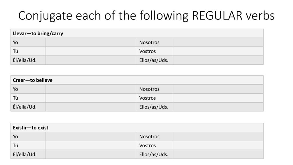Click the empty Él/ella/Ud. cell for Llevar

[91, 60]
